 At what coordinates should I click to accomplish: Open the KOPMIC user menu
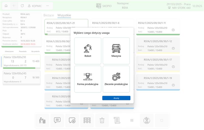(x=35, y=6)
